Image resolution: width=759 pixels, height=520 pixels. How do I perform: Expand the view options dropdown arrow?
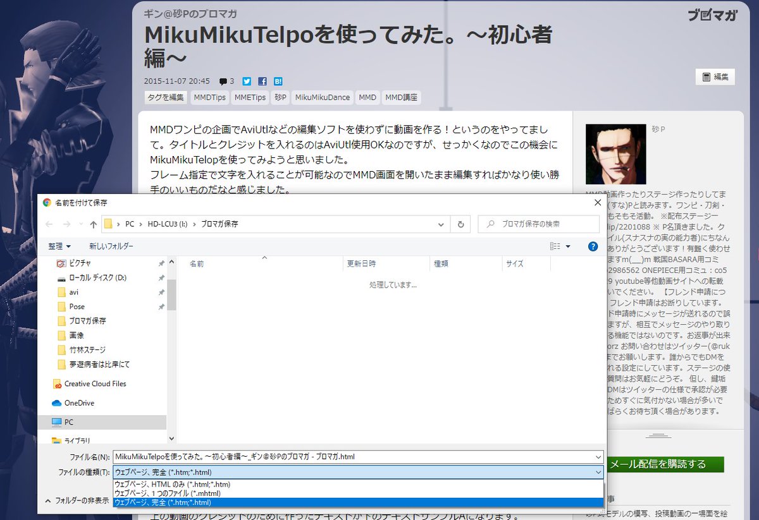(568, 246)
